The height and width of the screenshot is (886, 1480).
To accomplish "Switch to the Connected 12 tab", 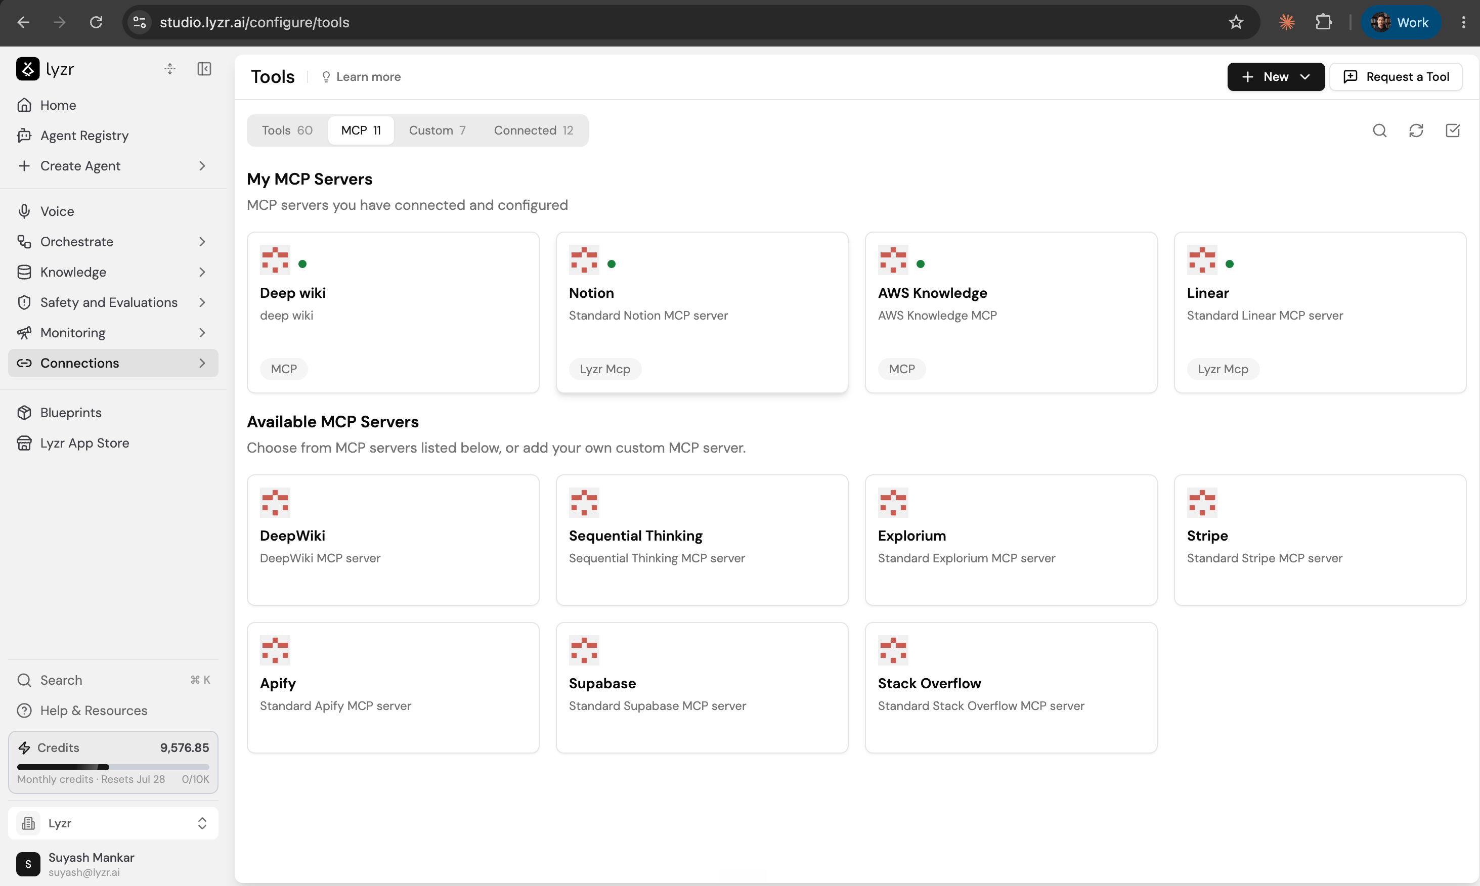I will tap(533, 130).
